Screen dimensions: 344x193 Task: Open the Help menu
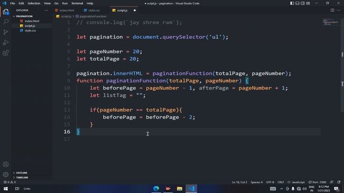pyautogui.click(x=90, y=3)
